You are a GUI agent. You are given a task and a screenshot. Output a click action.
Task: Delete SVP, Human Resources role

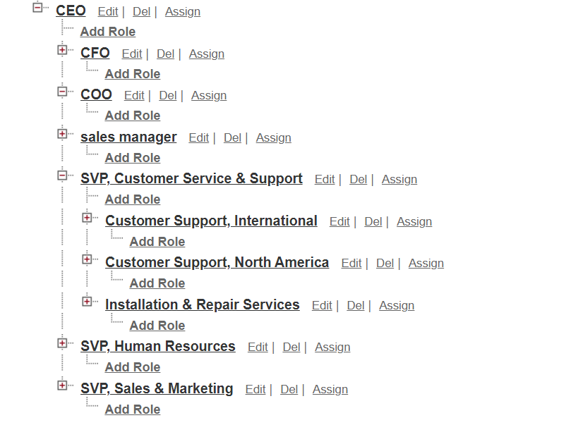point(291,347)
